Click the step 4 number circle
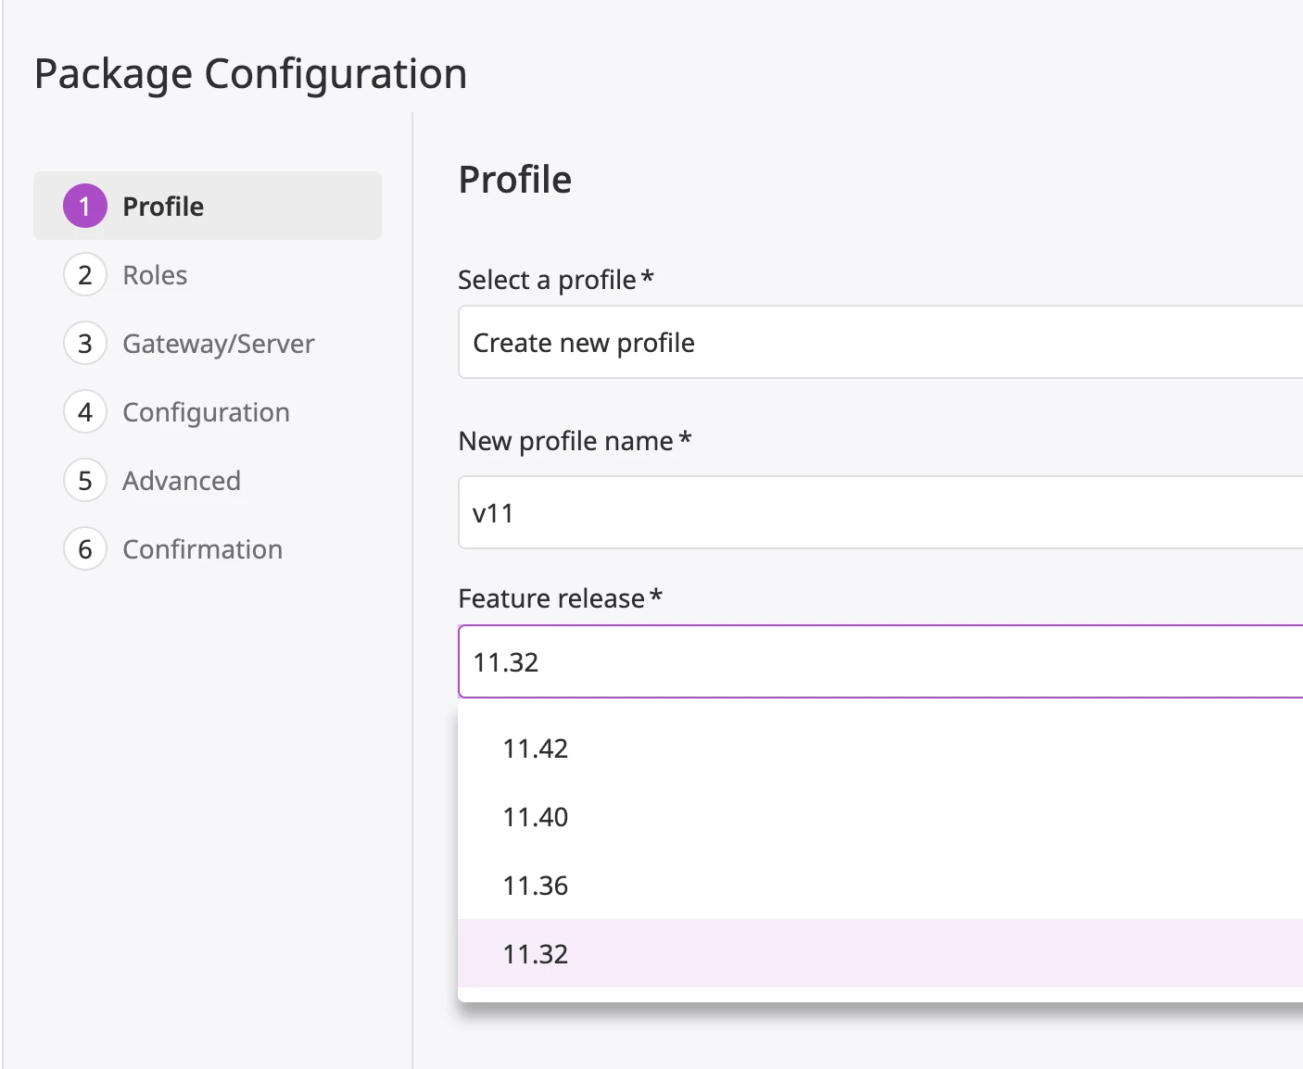The image size is (1303, 1069). point(85,412)
